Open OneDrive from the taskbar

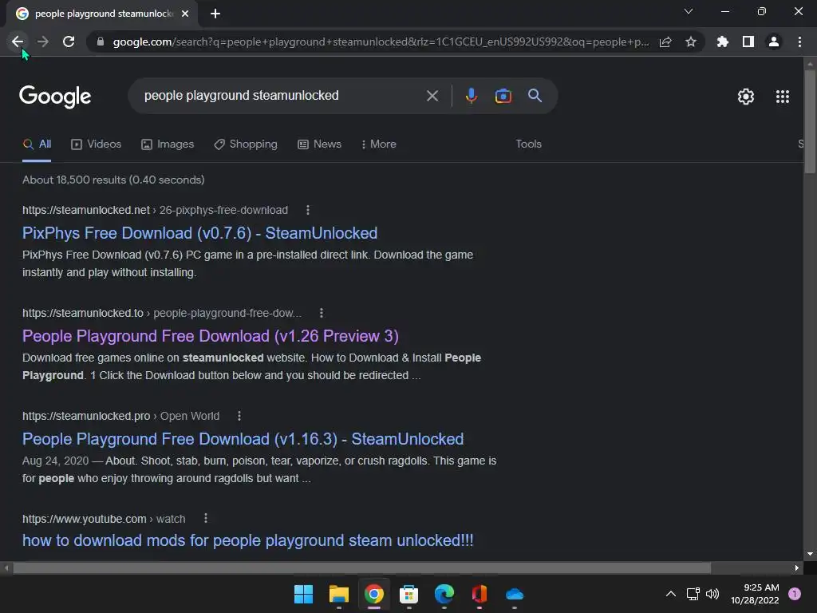(515, 594)
